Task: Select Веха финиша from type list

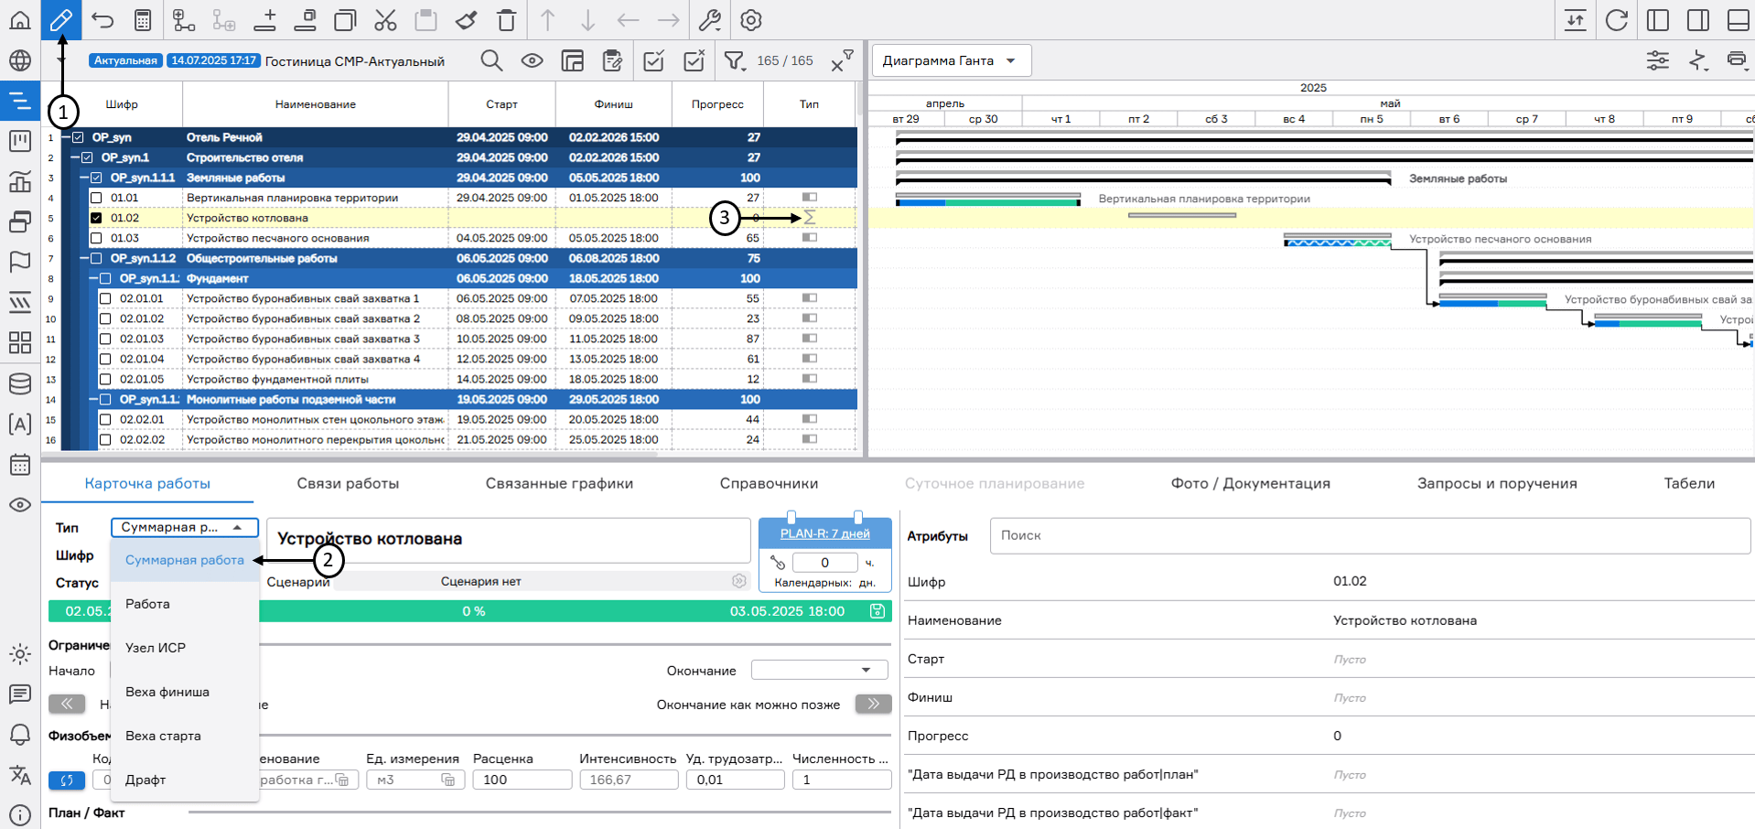Action: point(167,692)
